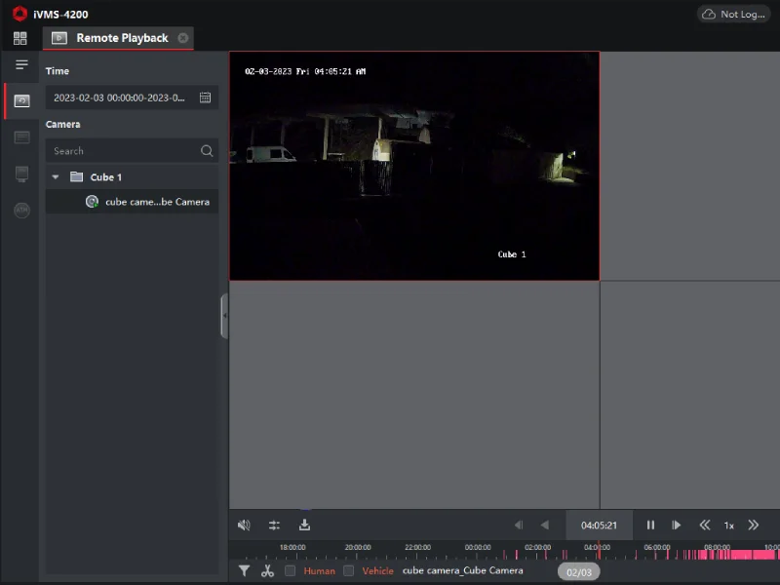Select cube camera in the camera tree
Image resolution: width=780 pixels, height=585 pixels.
[x=156, y=202]
